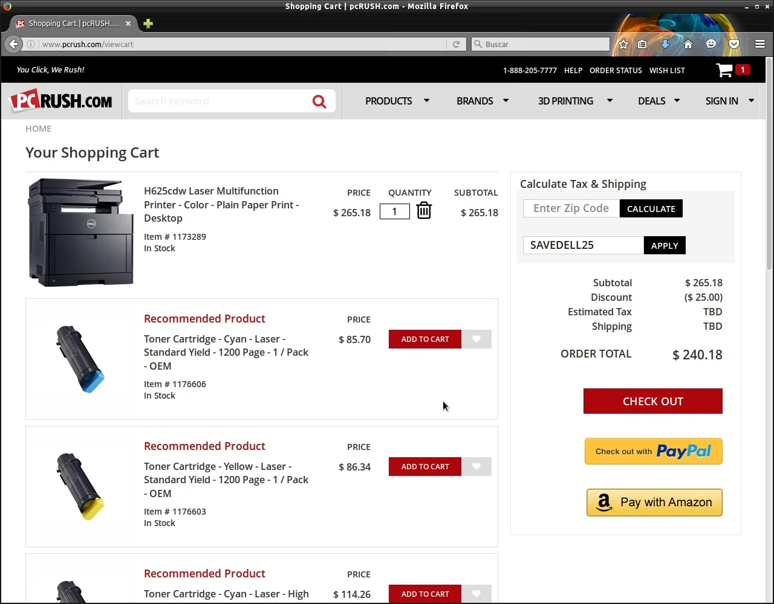The height and width of the screenshot is (604, 774).
Task: Show site information icon in address bar
Action: point(31,44)
